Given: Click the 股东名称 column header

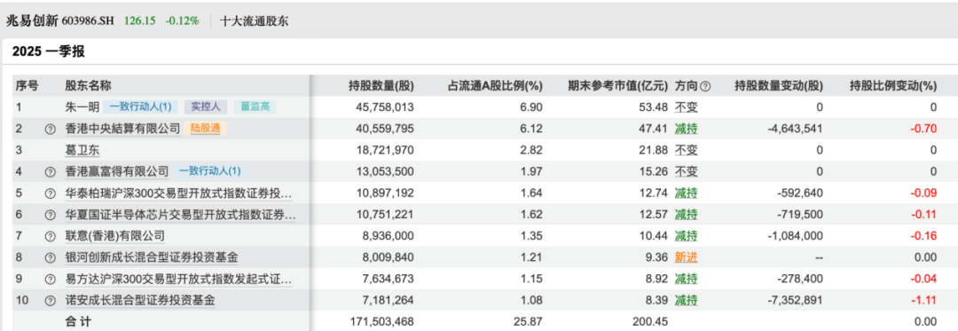Looking at the screenshot, I should 89,86.
